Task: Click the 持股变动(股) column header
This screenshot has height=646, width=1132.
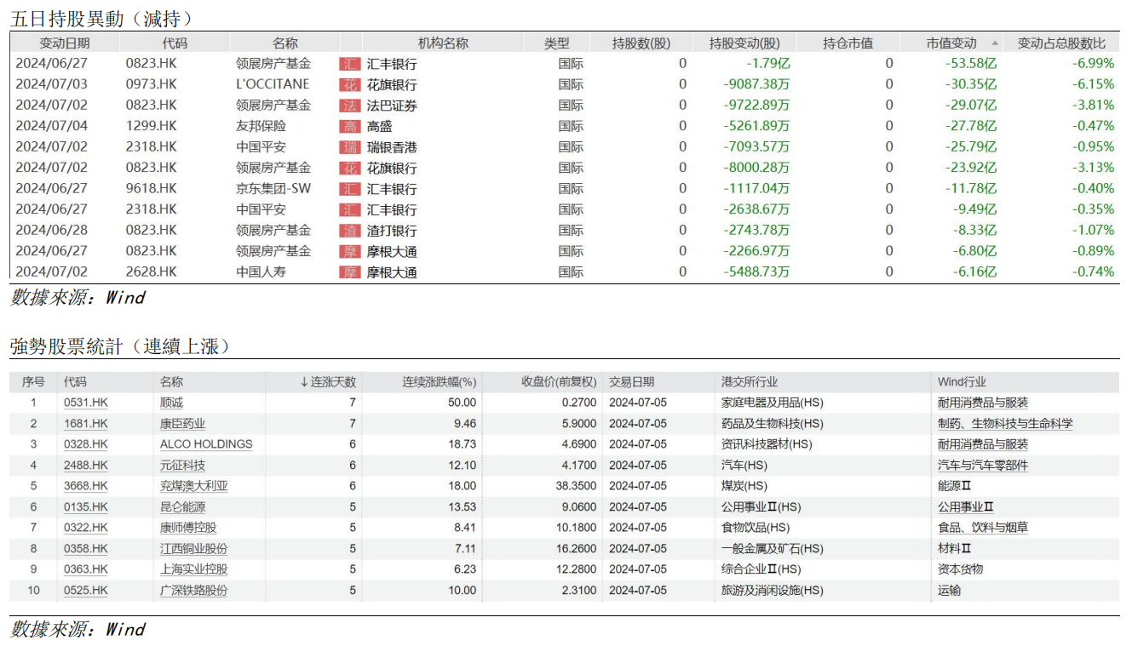Action: [744, 43]
